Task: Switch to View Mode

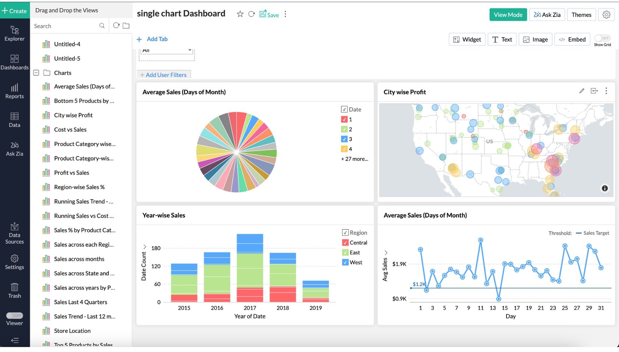Action: [508, 14]
